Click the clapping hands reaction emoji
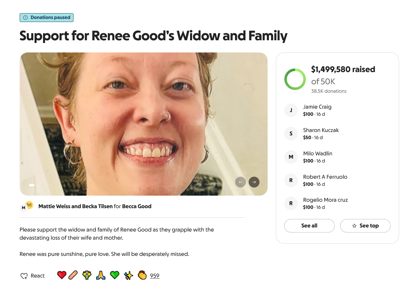414x286 pixels. (x=142, y=275)
